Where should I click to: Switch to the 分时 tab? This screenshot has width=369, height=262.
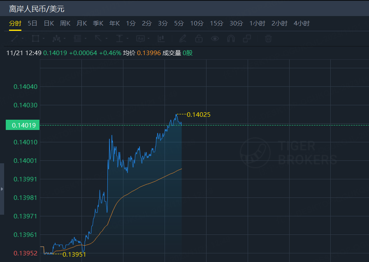15,23
